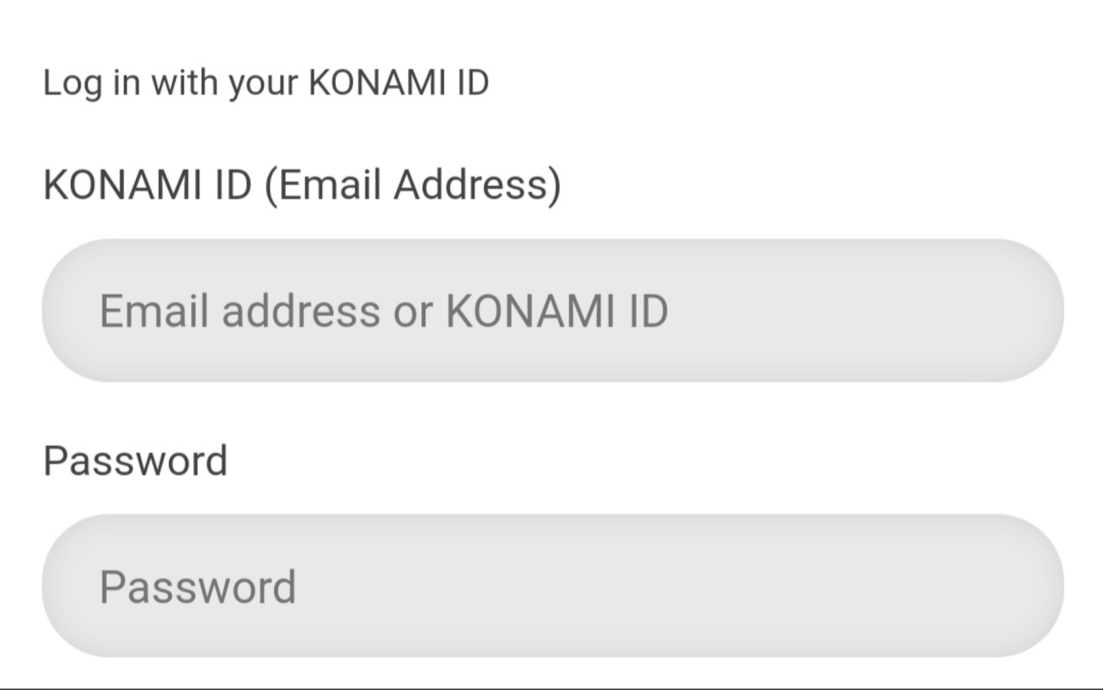Screen dimensions: 1105x690
Task: Click the word "Email" in the placeholder text
Action: click(x=153, y=311)
